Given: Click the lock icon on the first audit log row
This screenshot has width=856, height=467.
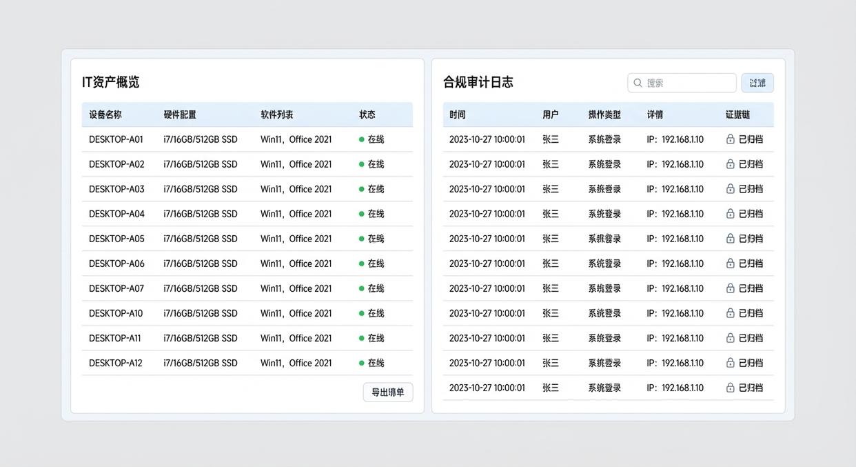Looking at the screenshot, I should click(x=728, y=139).
